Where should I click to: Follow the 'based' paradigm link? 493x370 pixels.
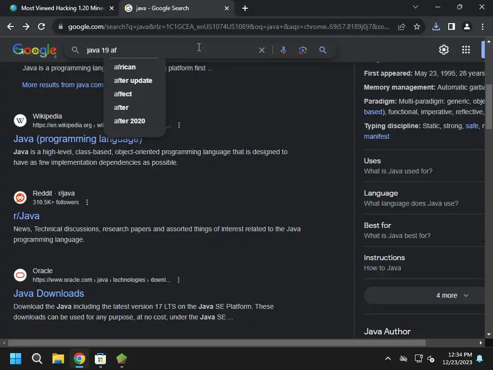click(x=373, y=112)
